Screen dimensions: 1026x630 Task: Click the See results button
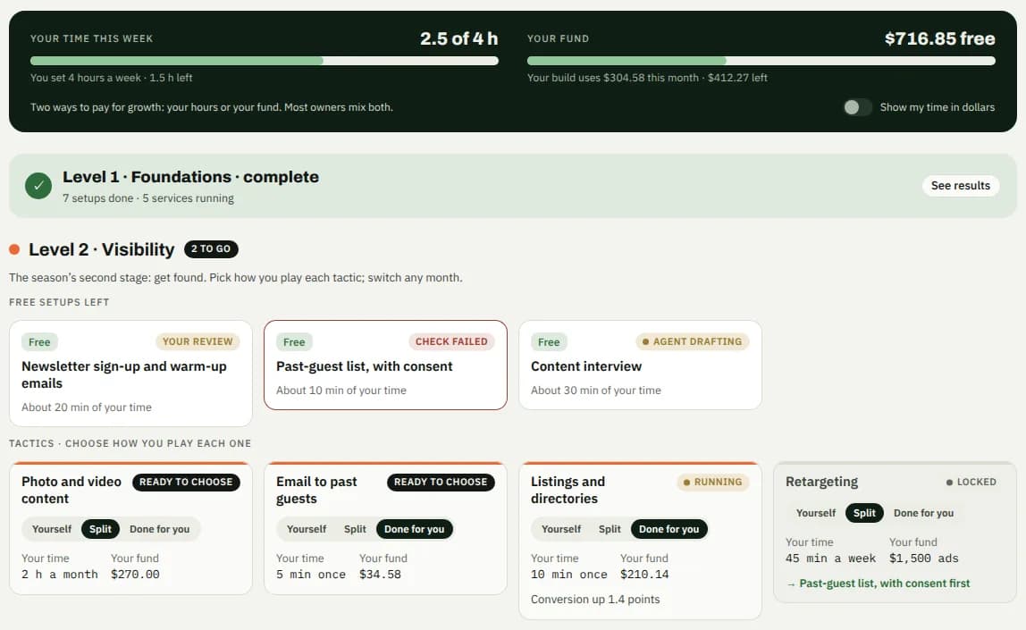961,186
